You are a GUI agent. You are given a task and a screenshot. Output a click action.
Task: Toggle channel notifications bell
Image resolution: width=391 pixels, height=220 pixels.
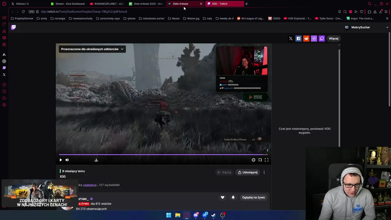pos(233,197)
